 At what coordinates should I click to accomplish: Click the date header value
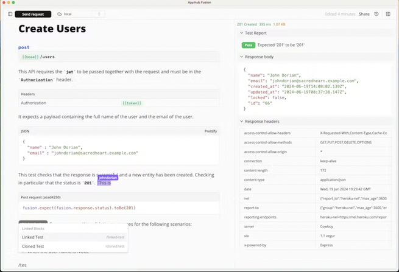coord(345,189)
